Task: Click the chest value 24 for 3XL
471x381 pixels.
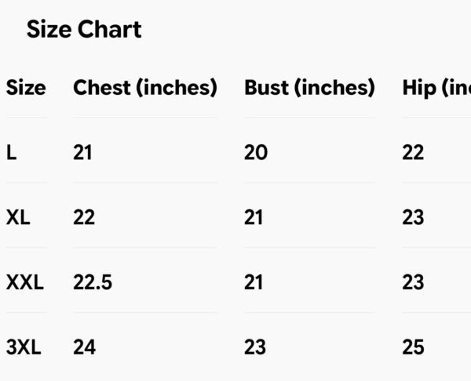Action: (85, 347)
